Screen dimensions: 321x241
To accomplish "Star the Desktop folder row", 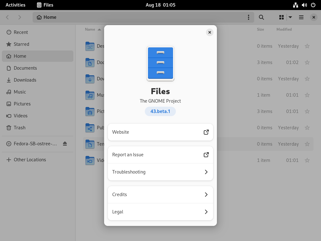I will coord(307,46).
